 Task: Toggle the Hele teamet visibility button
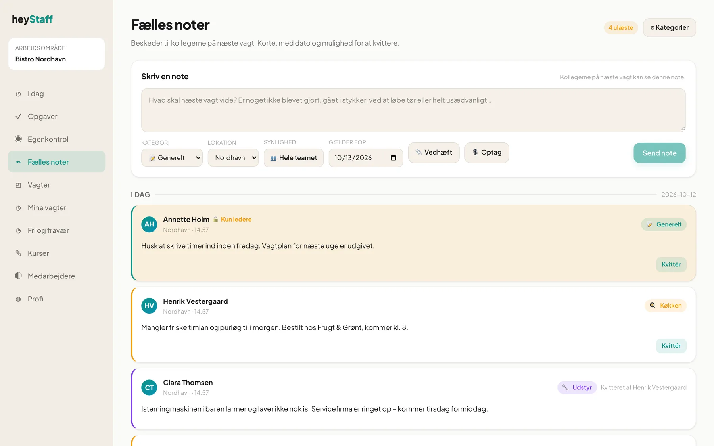(294, 158)
